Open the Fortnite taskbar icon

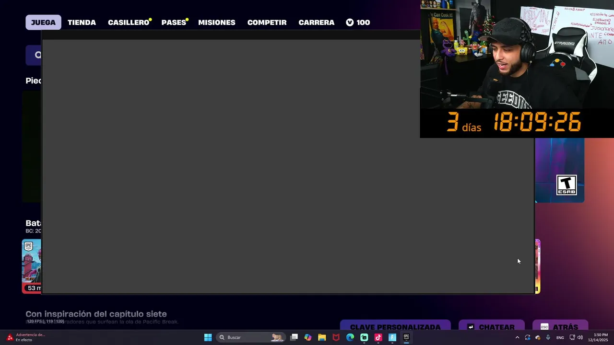pos(392,337)
